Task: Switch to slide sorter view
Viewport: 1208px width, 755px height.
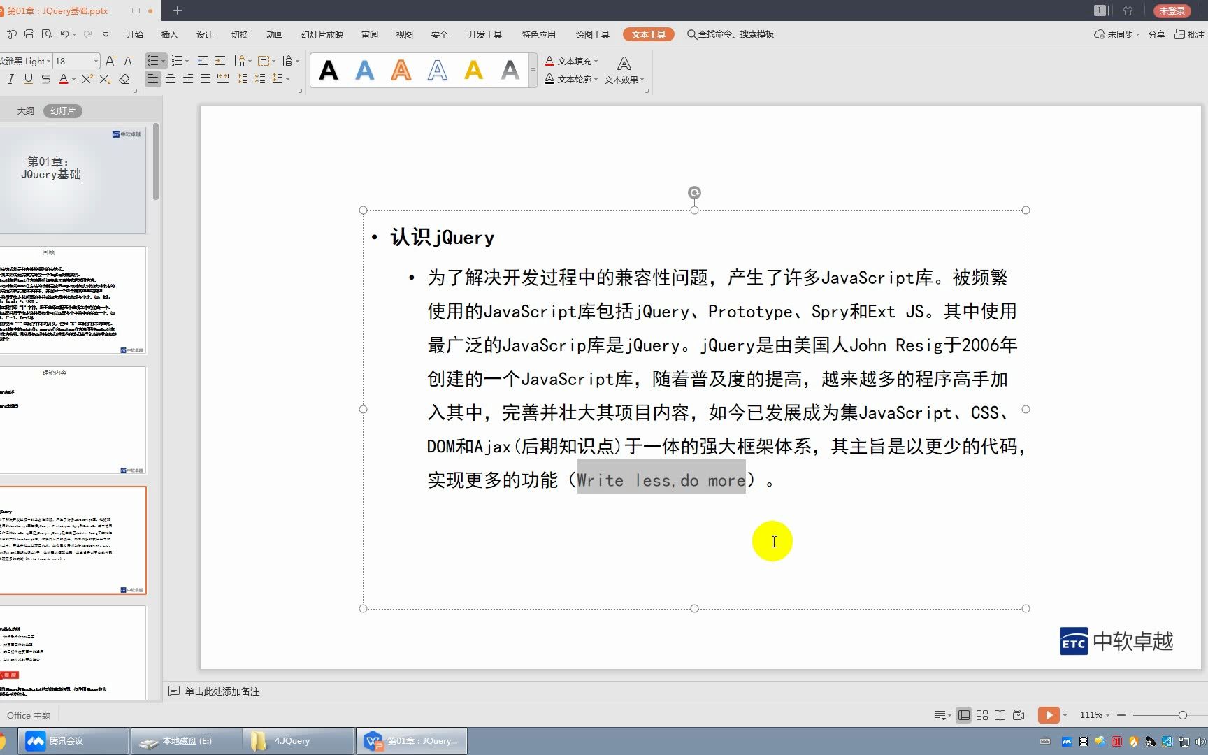Action: coord(983,715)
